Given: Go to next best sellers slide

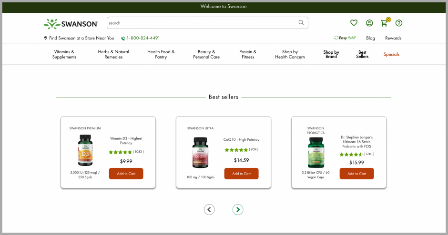Looking at the screenshot, I should pyautogui.click(x=238, y=210).
